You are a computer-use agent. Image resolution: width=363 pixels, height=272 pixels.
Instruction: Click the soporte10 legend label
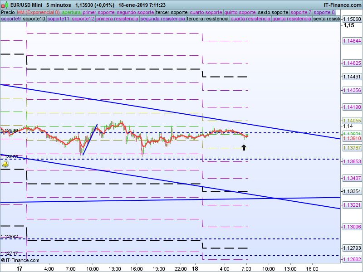coord(34,19)
